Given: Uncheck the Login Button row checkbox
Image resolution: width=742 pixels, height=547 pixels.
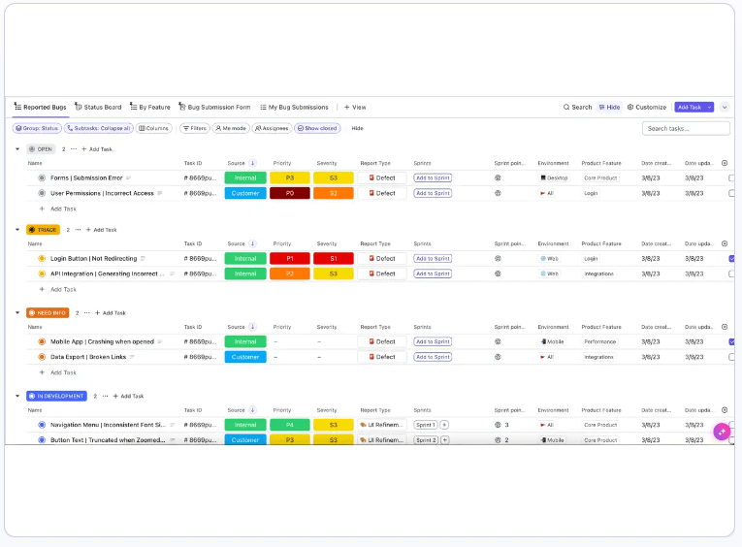Looking at the screenshot, I should click(731, 258).
